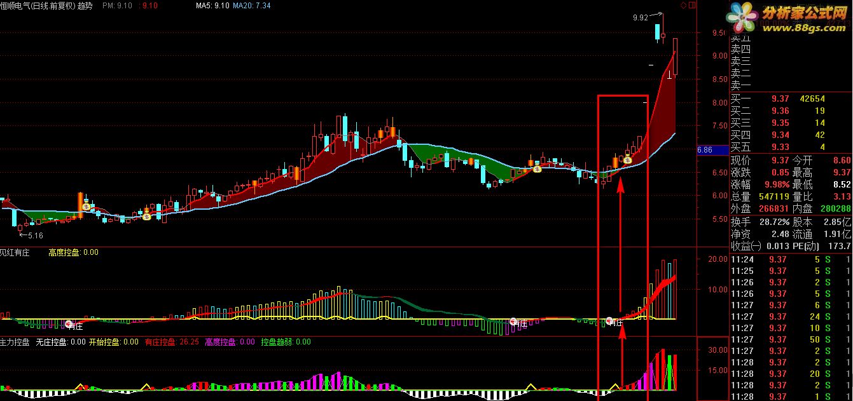Screen dimensions: 853x401
Task: Click the 11:25 trade tick row
Action: pyautogui.click(x=791, y=271)
